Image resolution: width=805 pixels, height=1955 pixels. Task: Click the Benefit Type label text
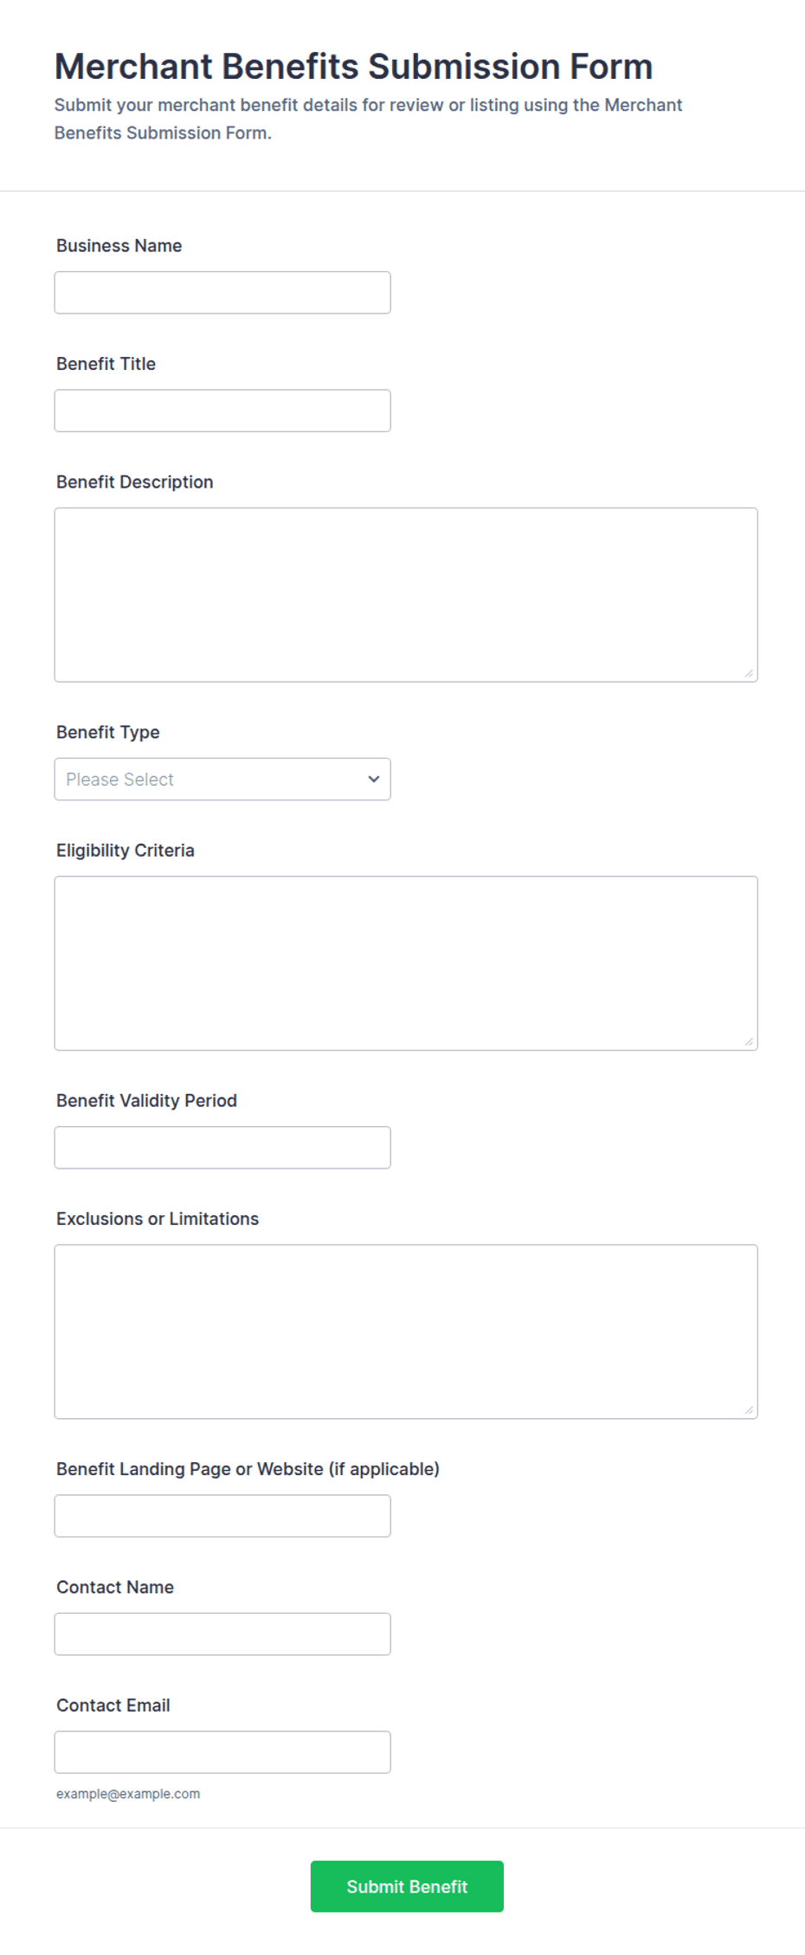[x=108, y=733]
